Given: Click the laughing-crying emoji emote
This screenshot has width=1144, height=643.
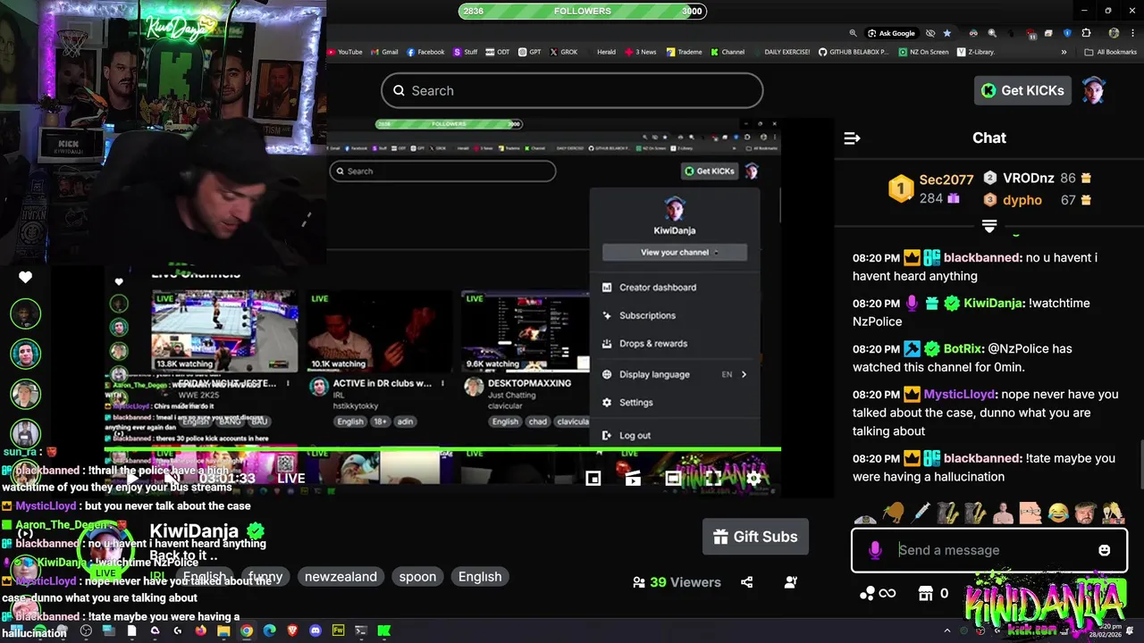Looking at the screenshot, I should 1059,513.
